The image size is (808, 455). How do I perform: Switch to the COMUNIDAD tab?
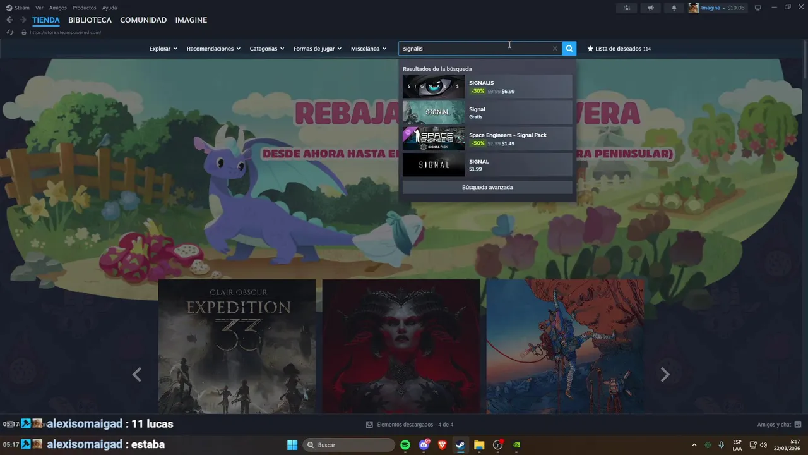point(143,20)
